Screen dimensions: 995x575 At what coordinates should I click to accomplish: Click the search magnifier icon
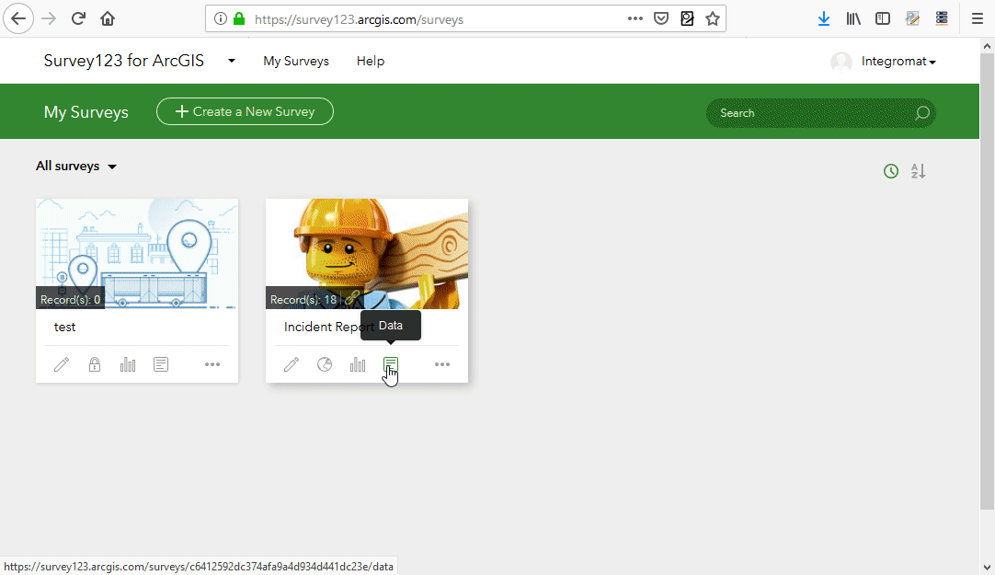pos(922,113)
